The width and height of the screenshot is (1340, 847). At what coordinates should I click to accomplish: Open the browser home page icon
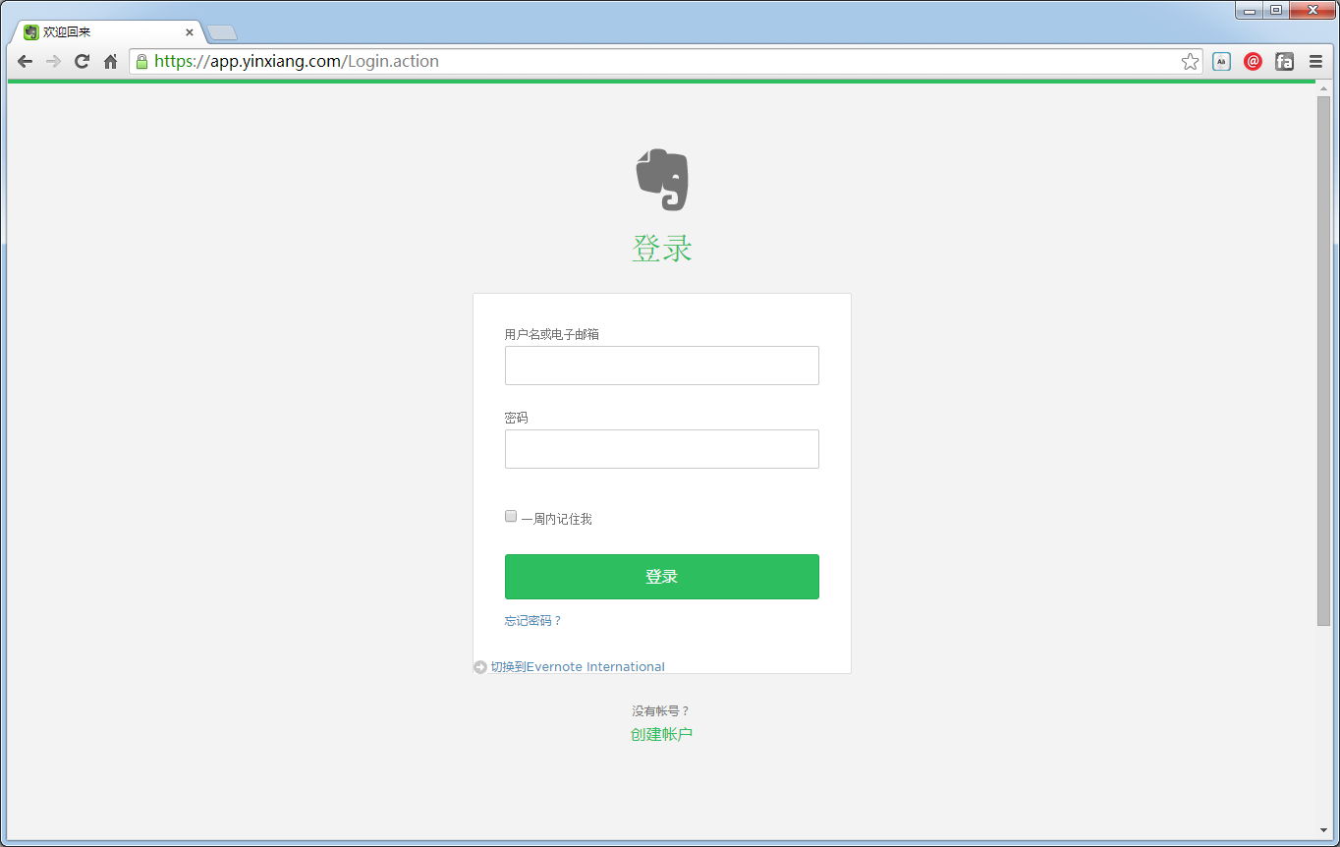pyautogui.click(x=111, y=61)
